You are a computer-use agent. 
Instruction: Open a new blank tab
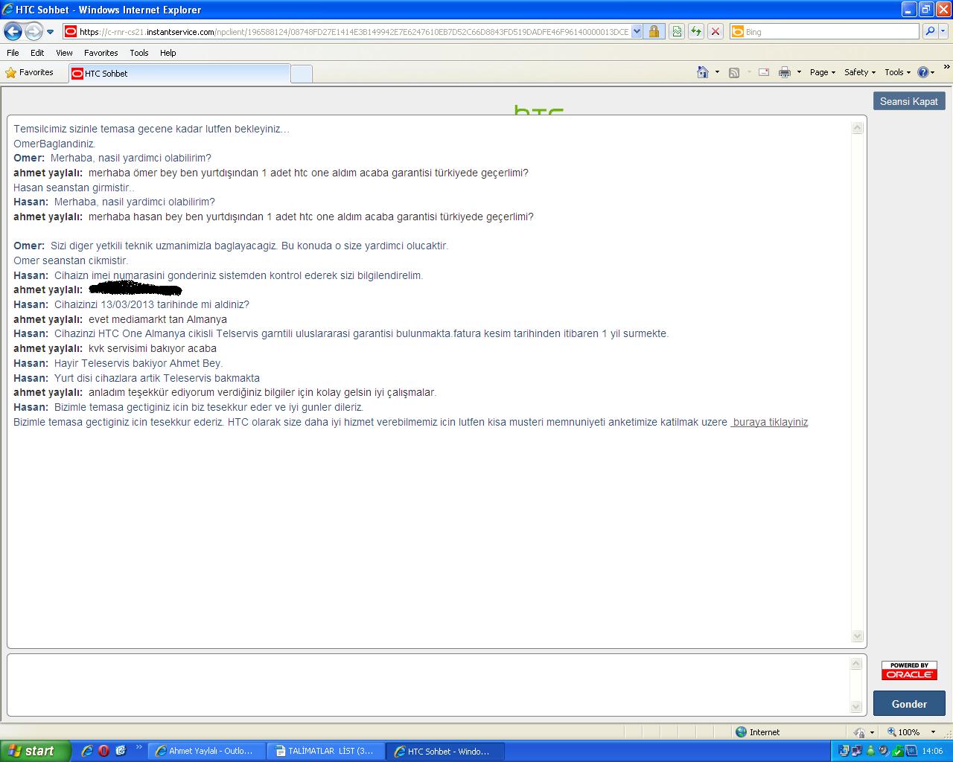point(301,74)
